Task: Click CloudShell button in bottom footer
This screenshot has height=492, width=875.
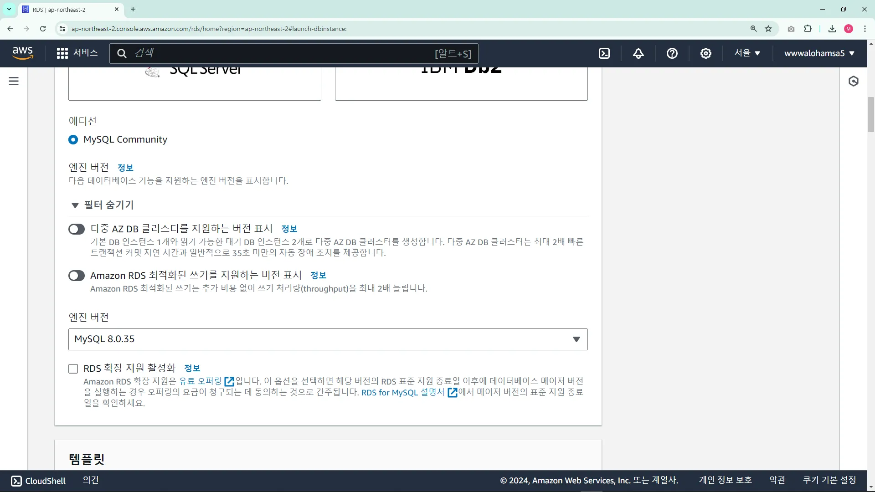Action: pyautogui.click(x=38, y=481)
